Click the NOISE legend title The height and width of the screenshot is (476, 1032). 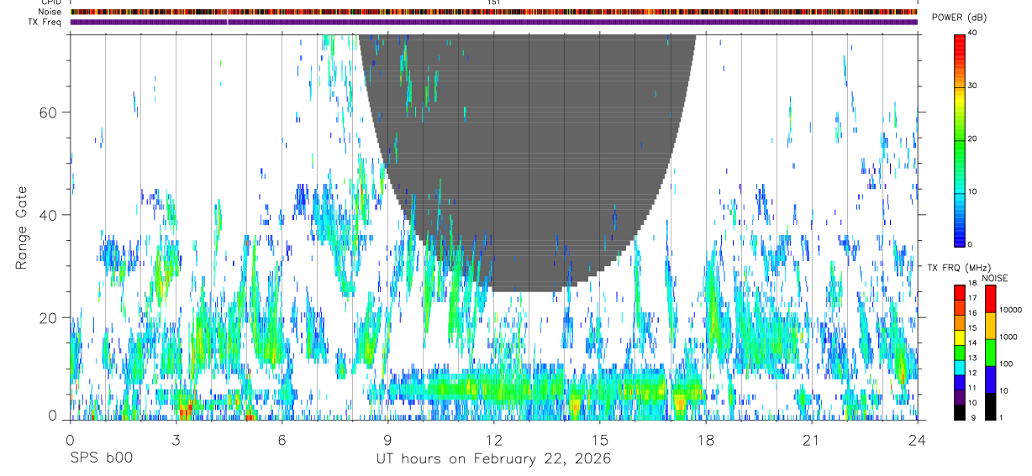[995, 278]
